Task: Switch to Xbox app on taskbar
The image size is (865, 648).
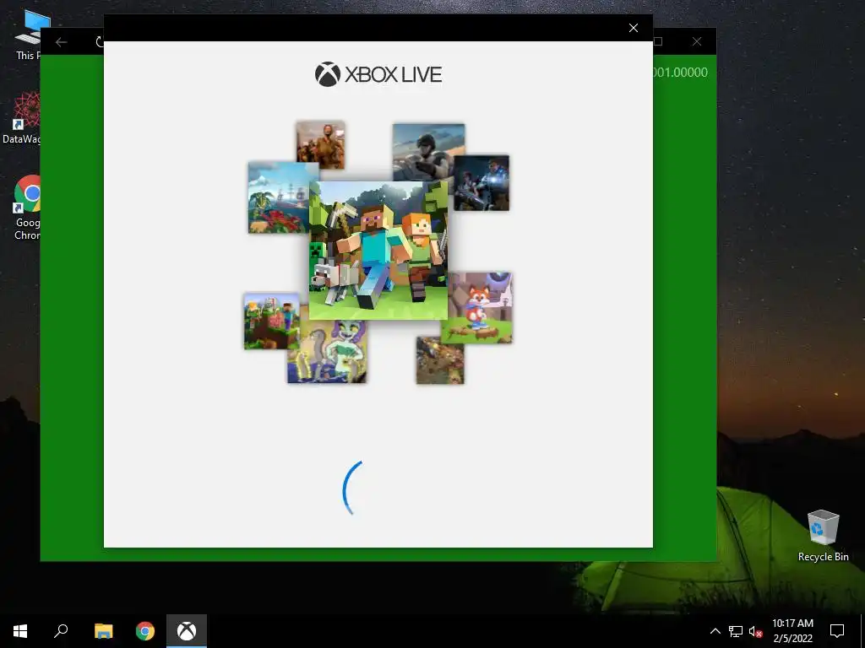Action: coord(187,631)
